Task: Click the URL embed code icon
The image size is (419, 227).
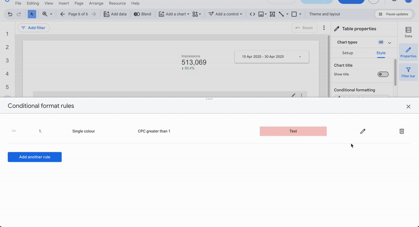Action: tap(252, 14)
